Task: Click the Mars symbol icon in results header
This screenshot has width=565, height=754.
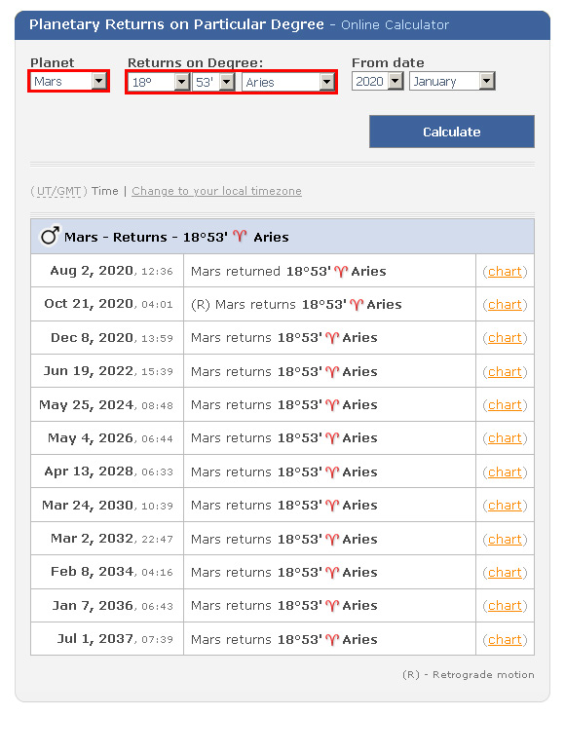Action: pyautogui.click(x=50, y=236)
